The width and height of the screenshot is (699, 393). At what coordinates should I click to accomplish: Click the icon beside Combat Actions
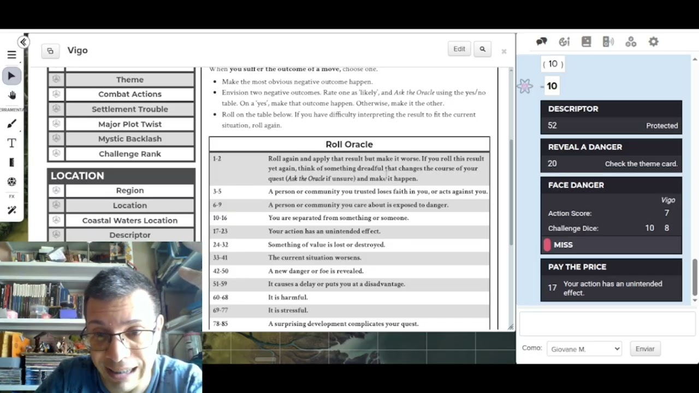56,94
